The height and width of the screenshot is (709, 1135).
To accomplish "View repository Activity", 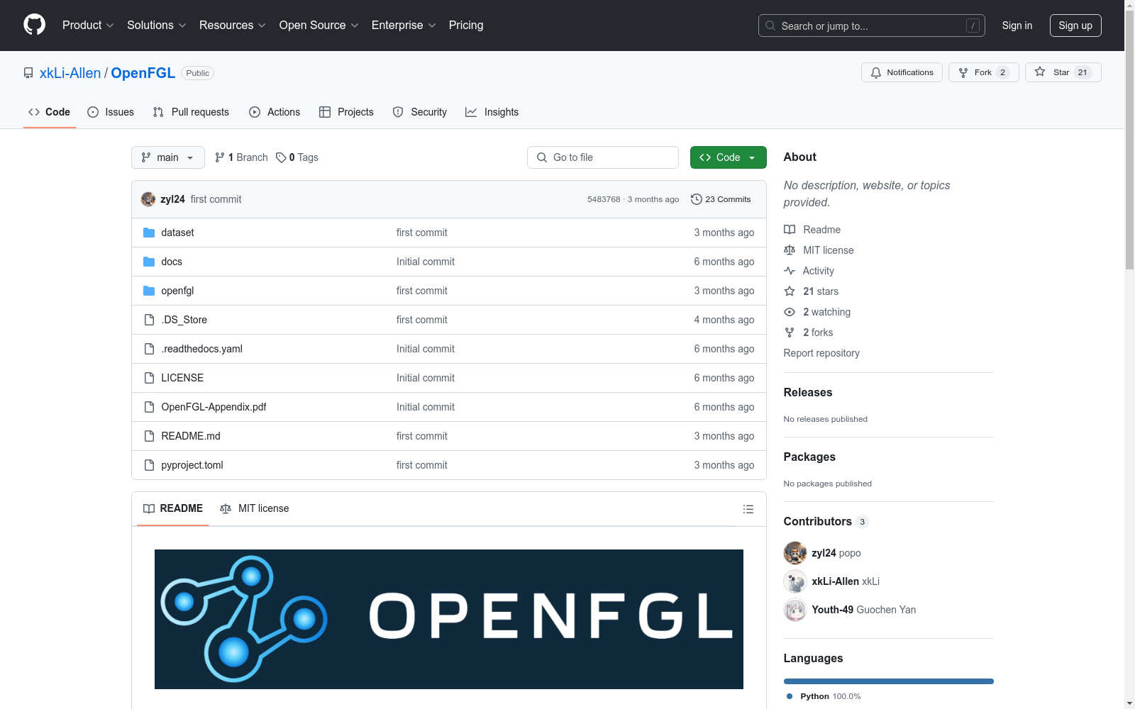I will pyautogui.click(x=809, y=271).
